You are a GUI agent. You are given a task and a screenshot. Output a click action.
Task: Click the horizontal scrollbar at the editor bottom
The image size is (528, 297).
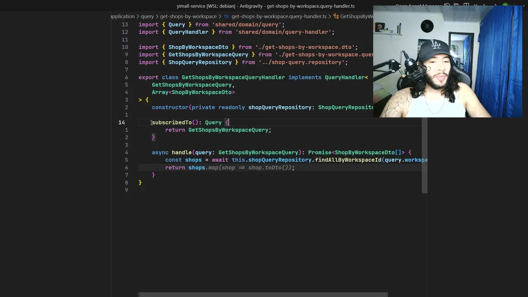point(263,295)
